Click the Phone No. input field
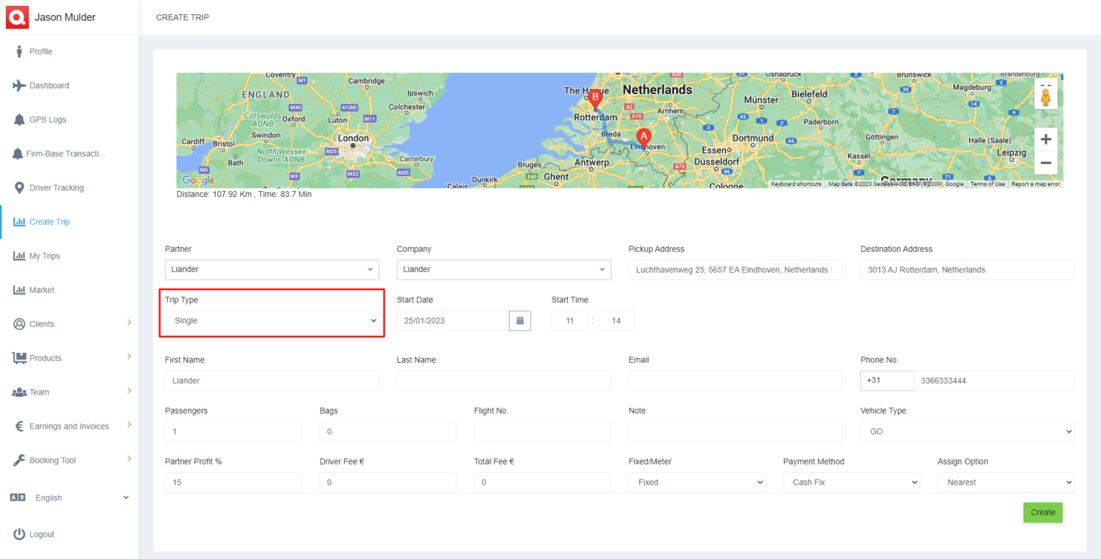 tap(993, 380)
